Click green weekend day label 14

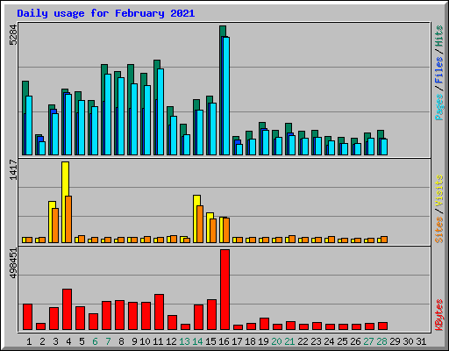197,341
